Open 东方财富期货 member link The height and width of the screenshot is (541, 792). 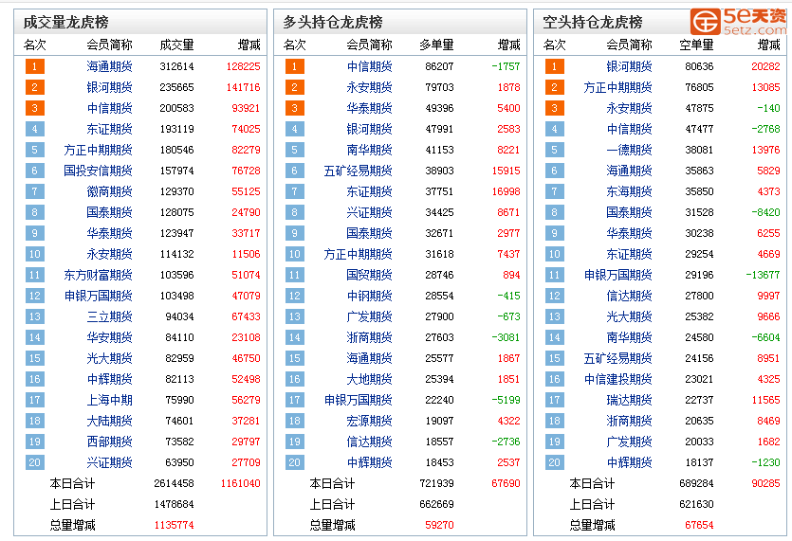98,275
